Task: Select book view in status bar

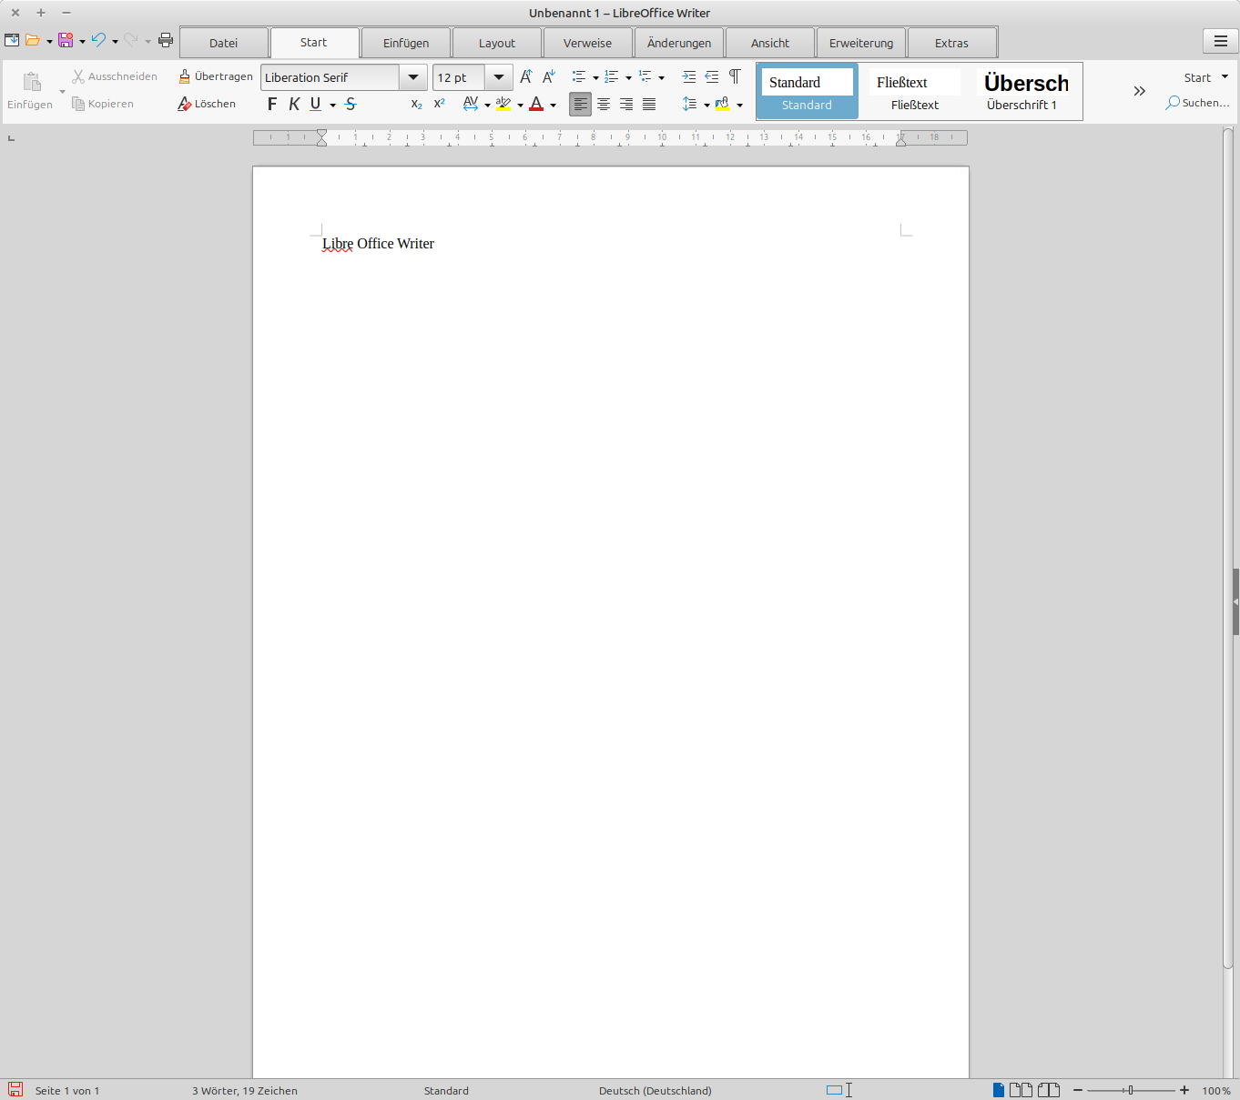Action: pyautogui.click(x=1049, y=1090)
